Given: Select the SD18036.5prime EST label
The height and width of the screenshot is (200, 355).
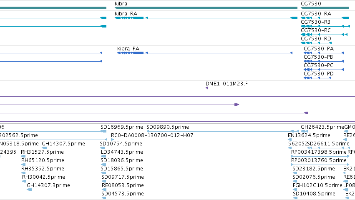Looking at the screenshot, I should click(x=122, y=160).
